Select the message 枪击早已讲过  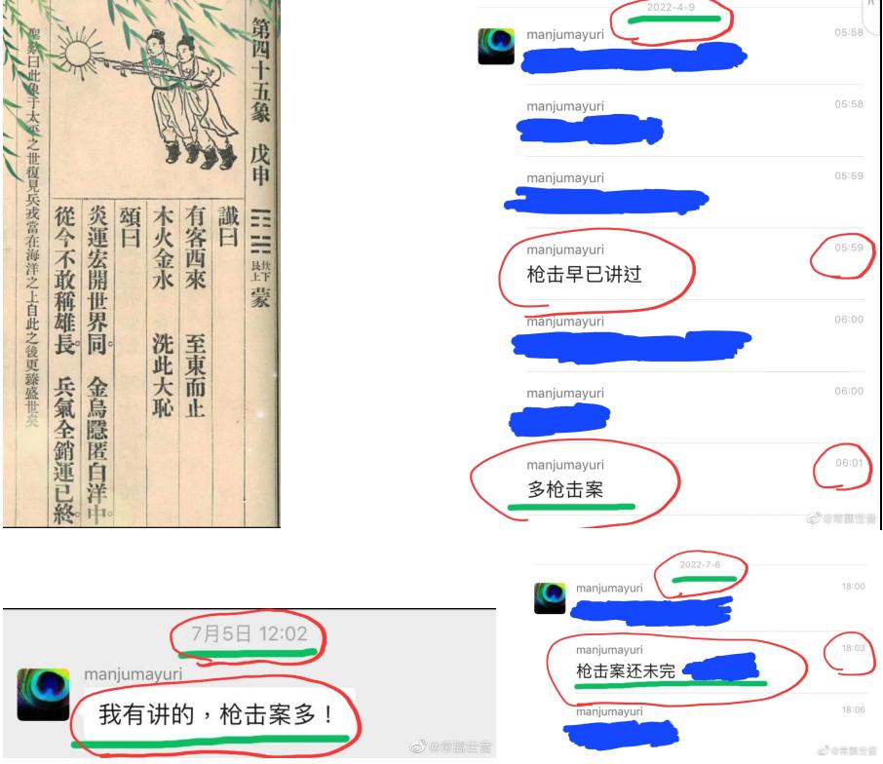584,274
